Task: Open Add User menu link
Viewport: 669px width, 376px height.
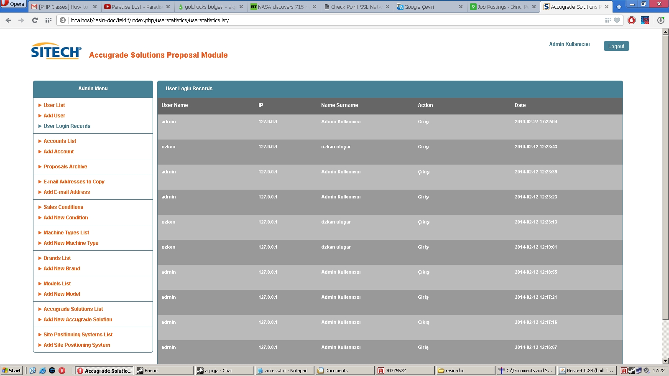Action: pos(54,116)
